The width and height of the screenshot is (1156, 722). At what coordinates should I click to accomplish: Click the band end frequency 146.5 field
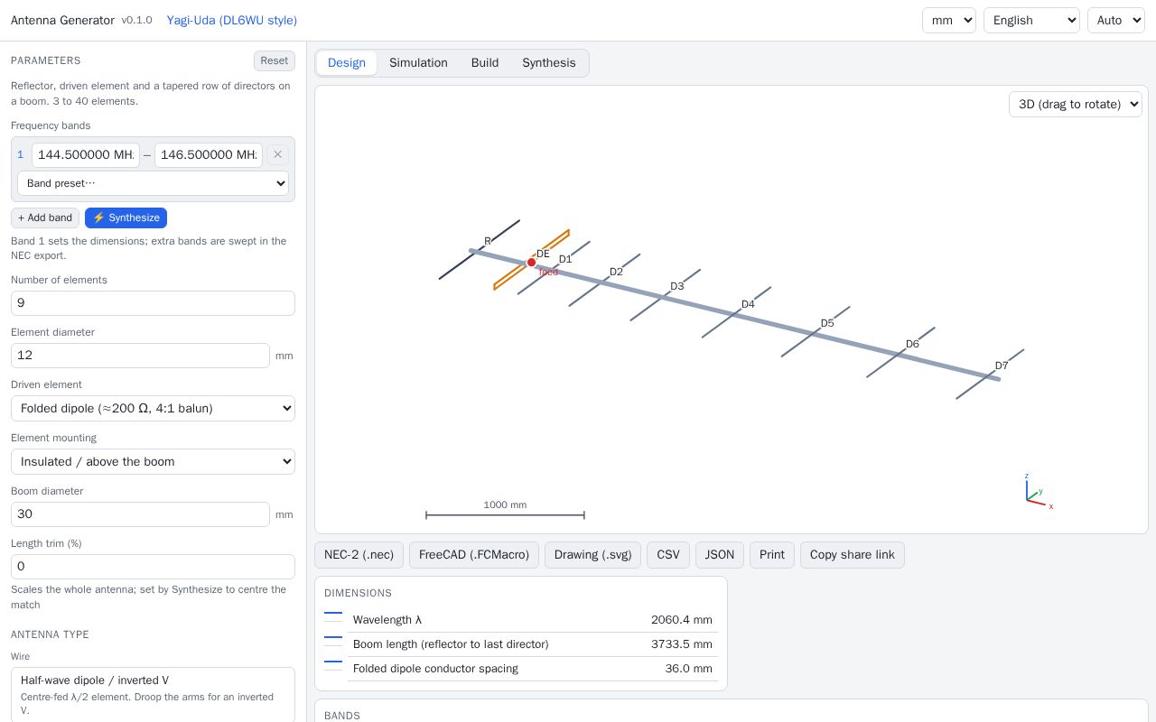coord(209,154)
